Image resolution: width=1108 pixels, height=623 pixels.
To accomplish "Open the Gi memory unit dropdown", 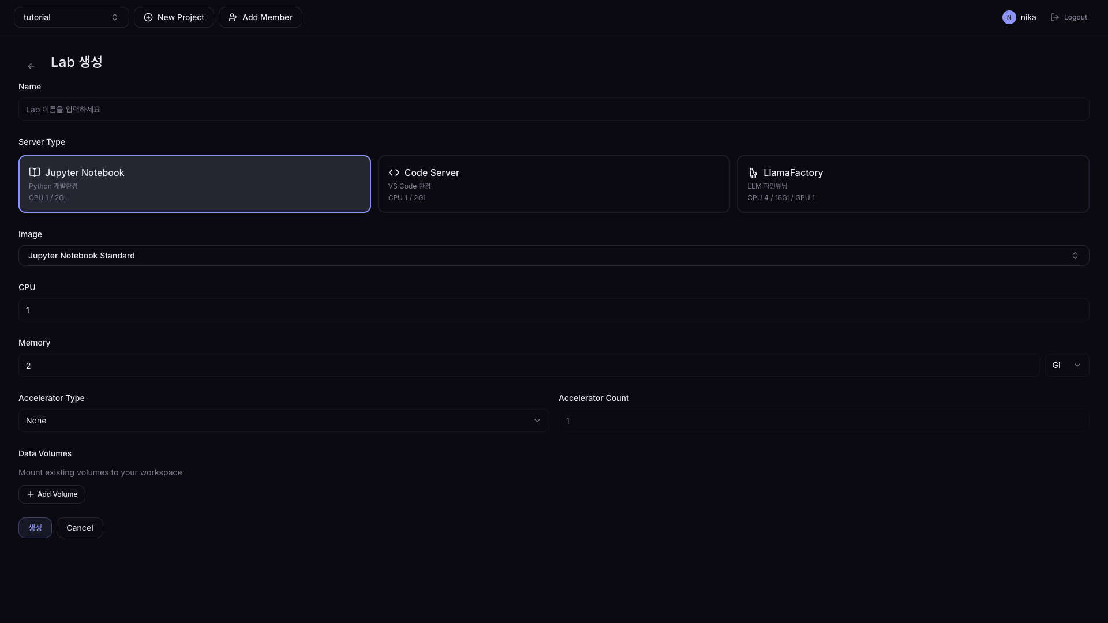I will [1066, 365].
